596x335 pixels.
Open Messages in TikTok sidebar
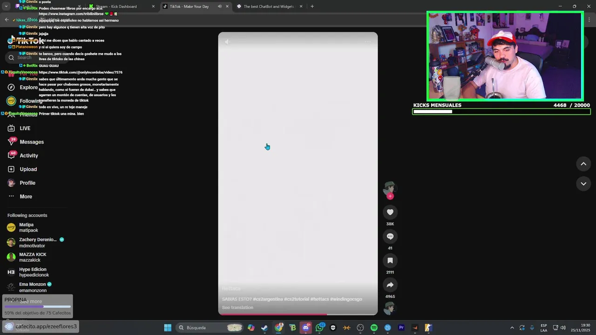pyautogui.click(x=26, y=142)
